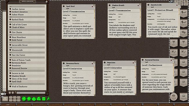Click the link icon beside Massmorph
189x106 pixels.
pos(10,50)
